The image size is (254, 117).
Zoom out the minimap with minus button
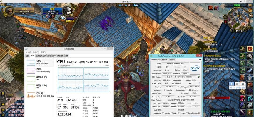245,30
